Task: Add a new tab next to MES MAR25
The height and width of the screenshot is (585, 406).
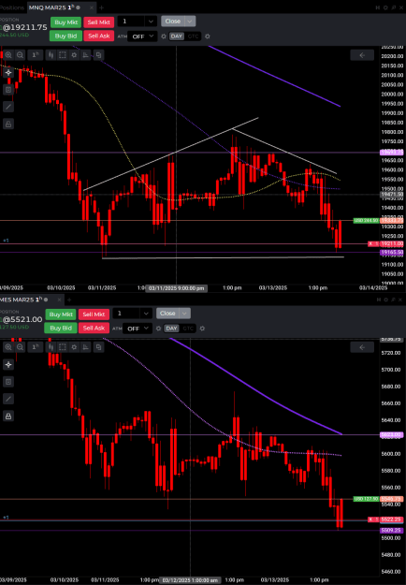Action: point(69,300)
